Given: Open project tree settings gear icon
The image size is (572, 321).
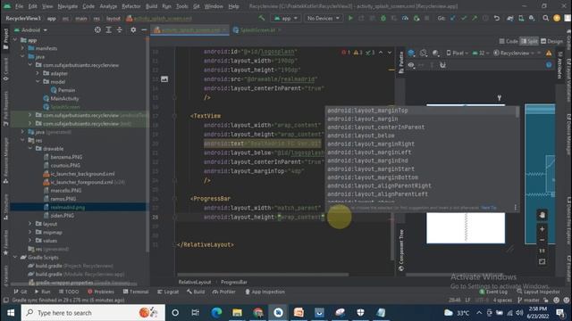Looking at the screenshot, I should click(x=133, y=29).
